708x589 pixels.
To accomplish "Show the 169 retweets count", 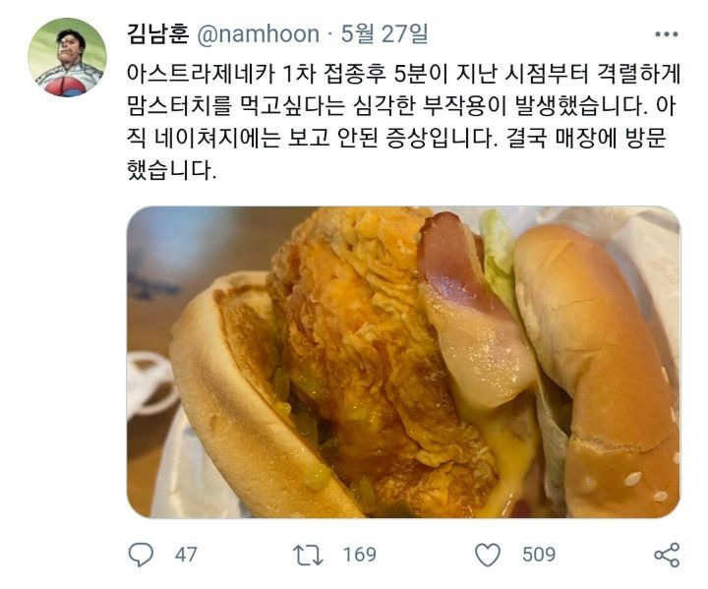I will [360, 555].
